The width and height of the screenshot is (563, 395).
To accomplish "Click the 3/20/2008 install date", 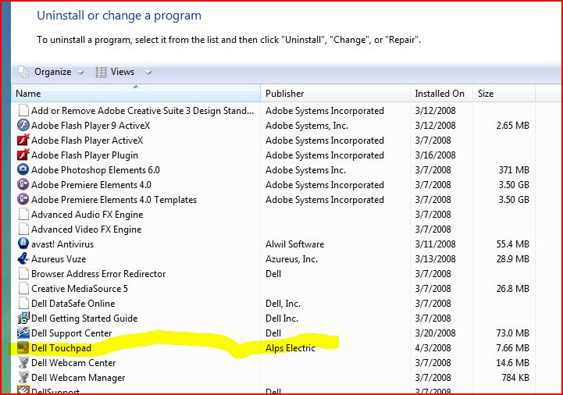I will [436, 333].
